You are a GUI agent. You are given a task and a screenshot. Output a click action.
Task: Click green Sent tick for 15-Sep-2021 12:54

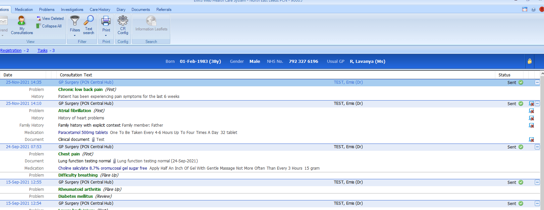click(x=521, y=203)
